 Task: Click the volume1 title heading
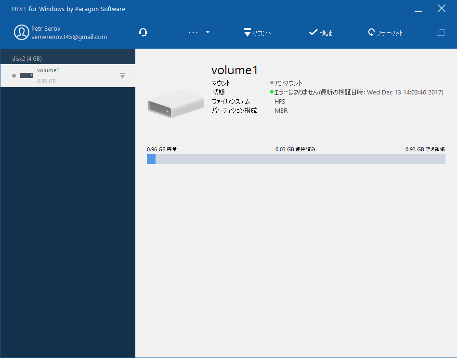(x=235, y=70)
